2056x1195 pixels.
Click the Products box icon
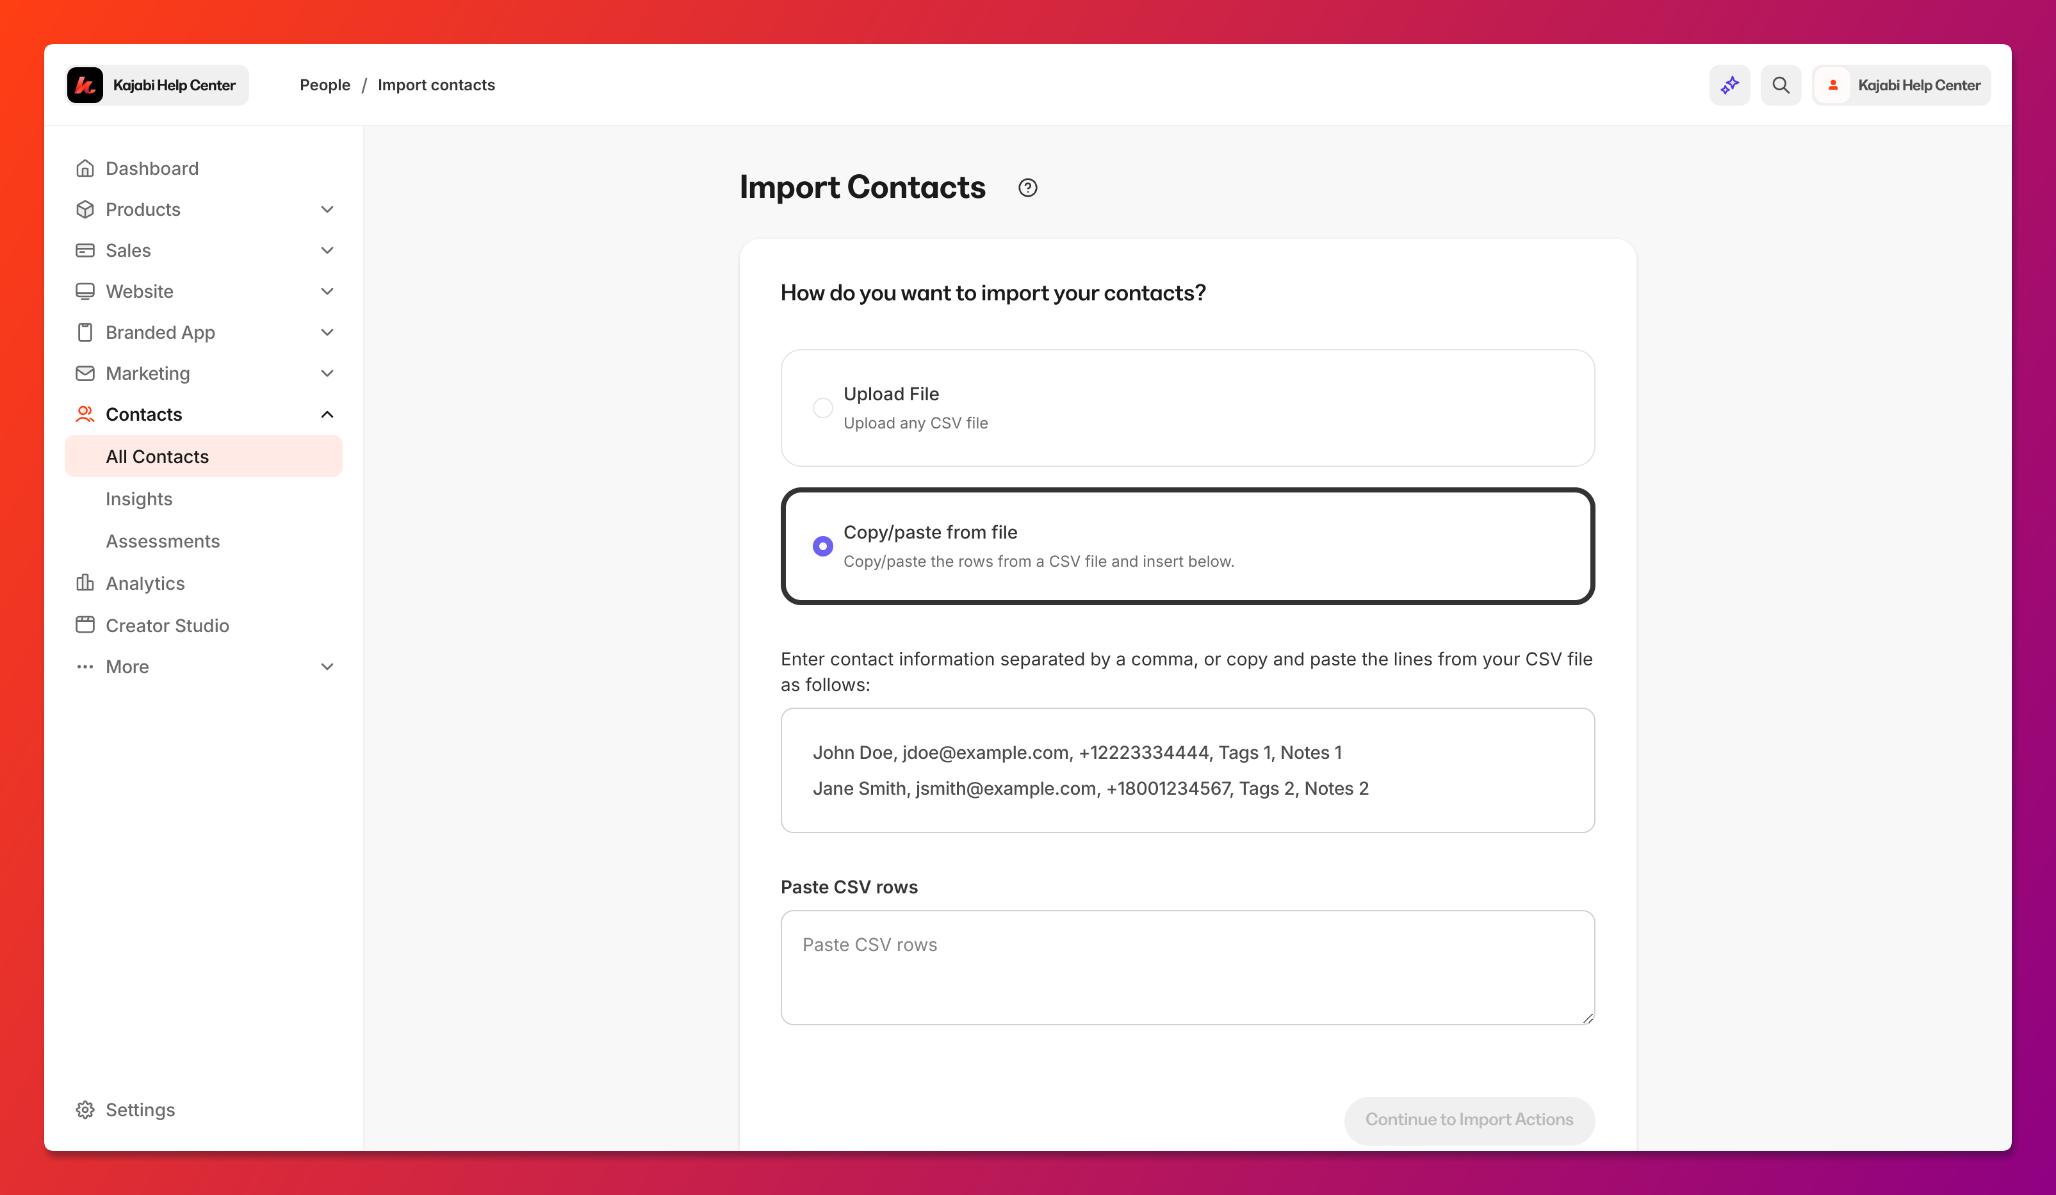pyautogui.click(x=85, y=209)
